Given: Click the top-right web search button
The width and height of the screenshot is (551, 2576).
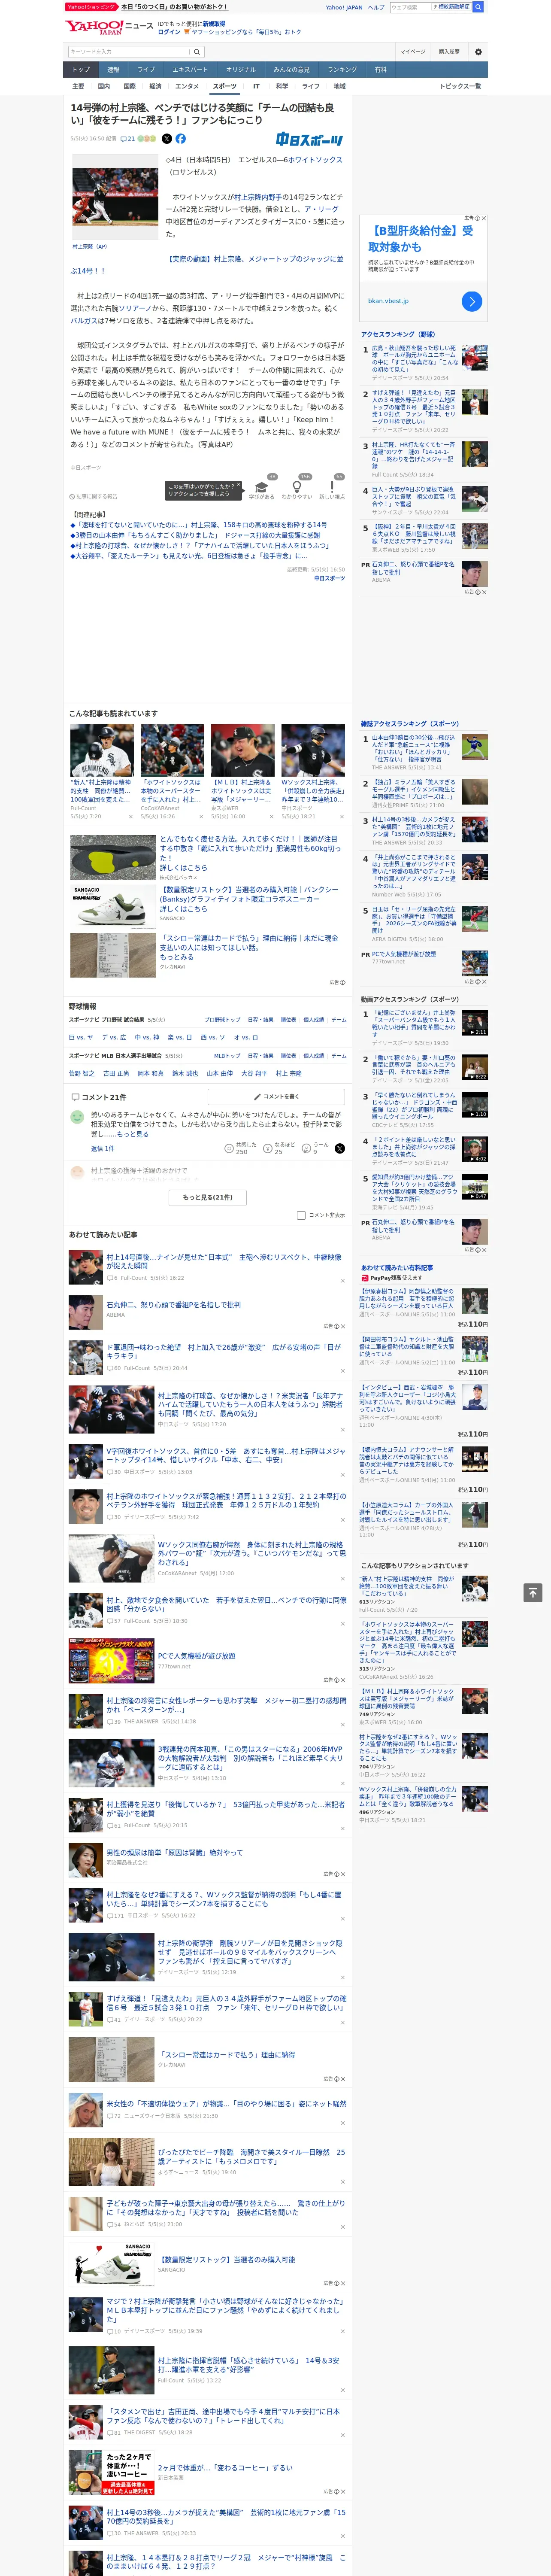Looking at the screenshot, I should pos(478,7).
